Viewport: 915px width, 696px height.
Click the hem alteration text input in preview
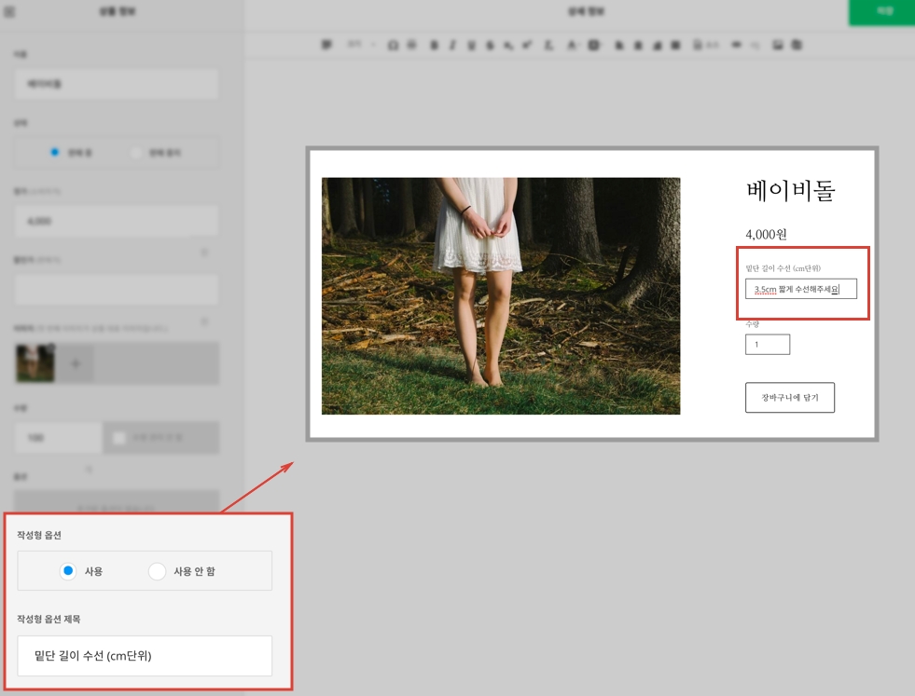800,289
